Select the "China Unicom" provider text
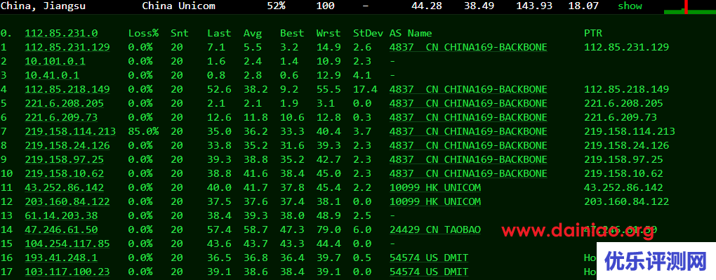 178,6
